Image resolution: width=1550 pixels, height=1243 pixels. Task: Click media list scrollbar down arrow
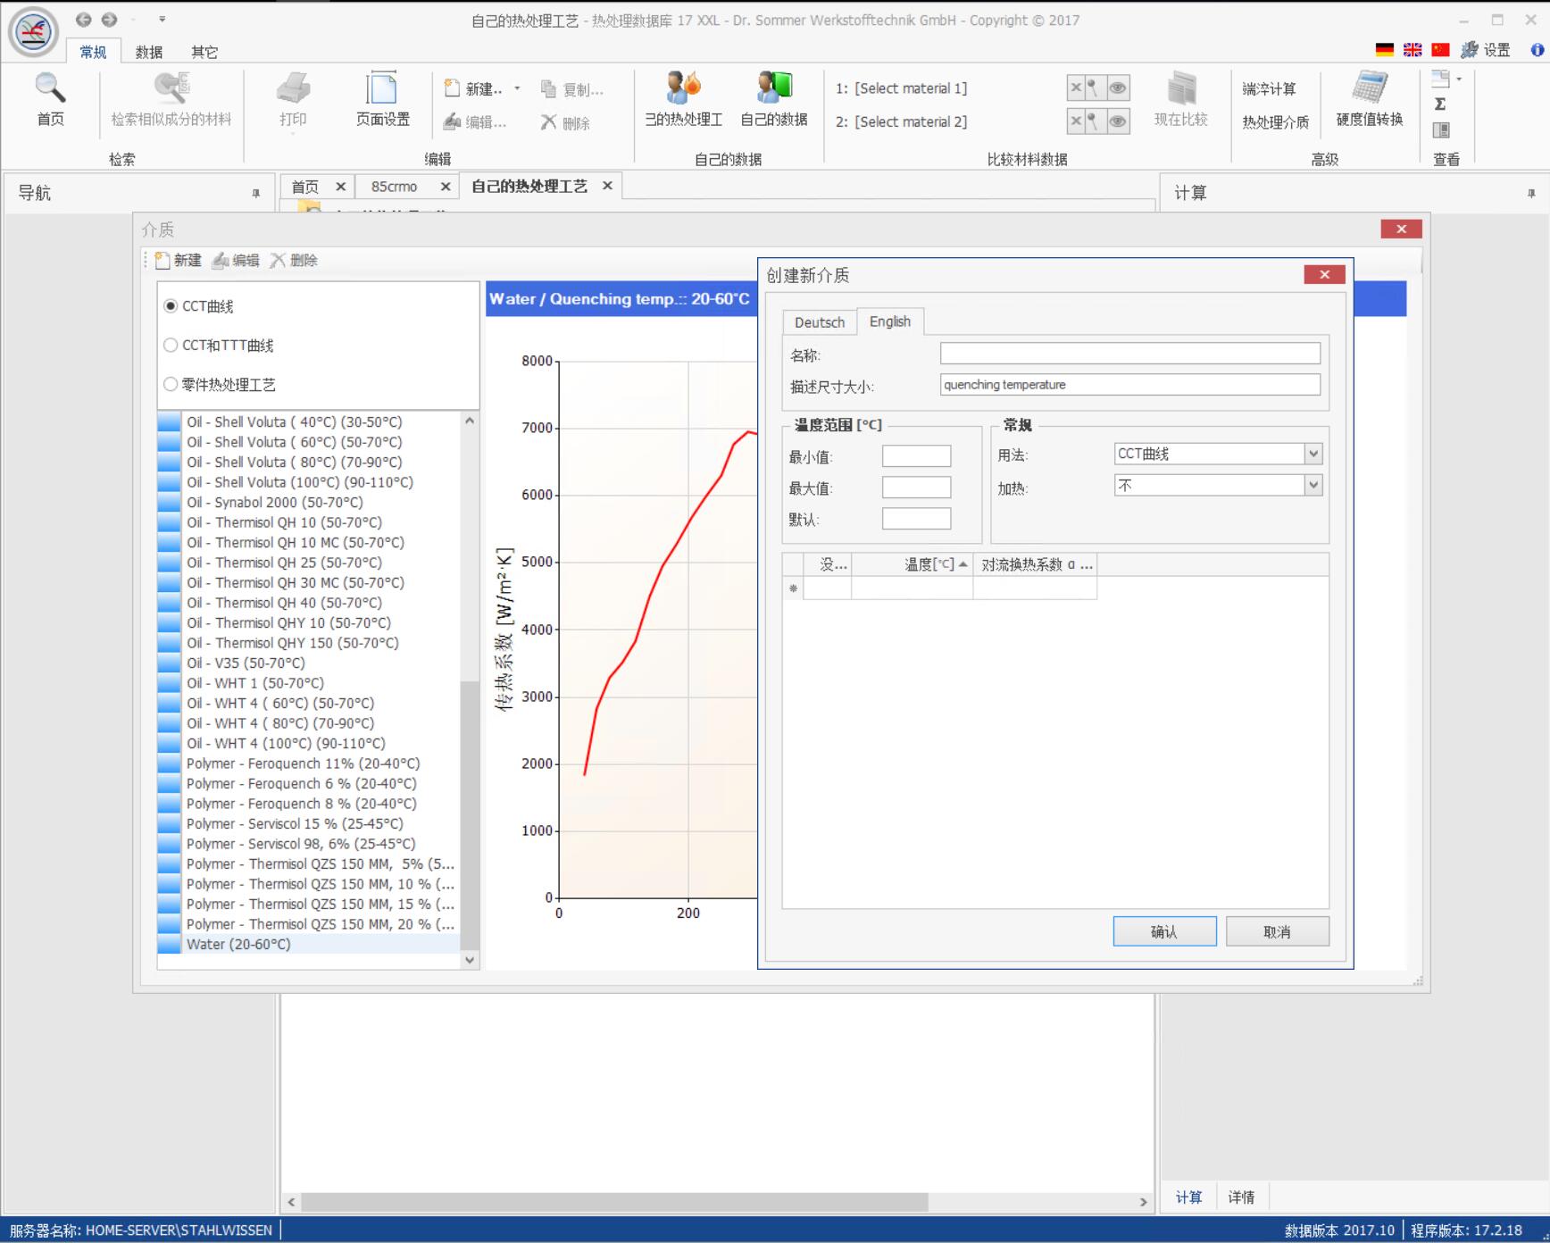[470, 960]
